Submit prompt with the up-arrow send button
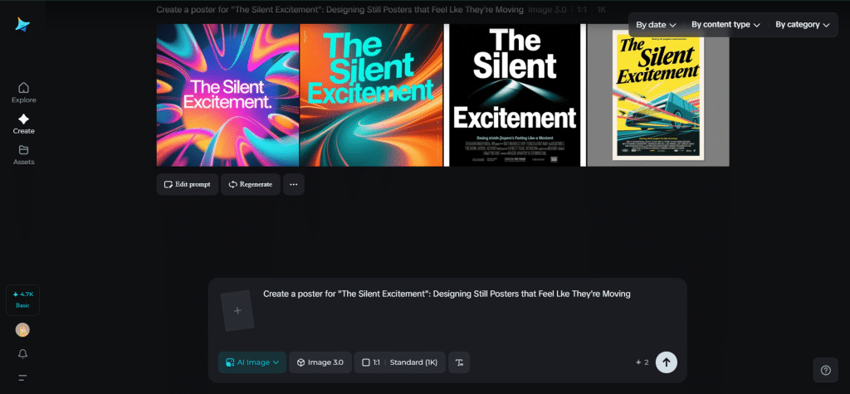The image size is (850, 394). (666, 362)
